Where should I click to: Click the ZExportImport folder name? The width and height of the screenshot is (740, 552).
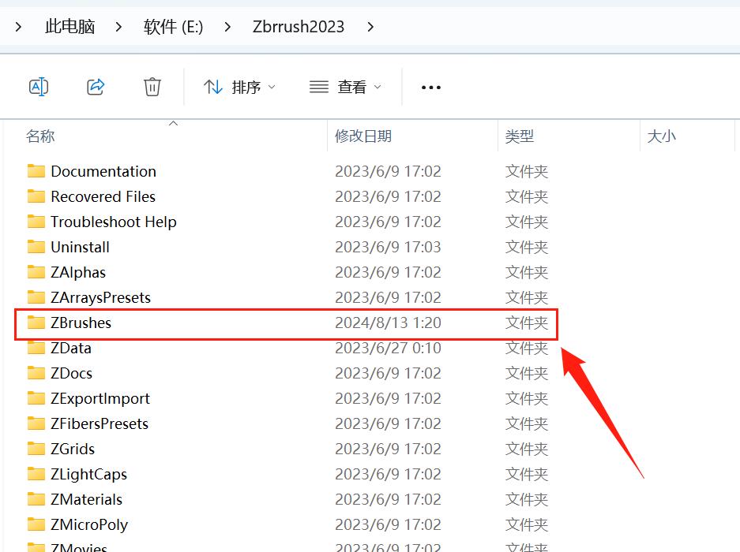tap(100, 399)
